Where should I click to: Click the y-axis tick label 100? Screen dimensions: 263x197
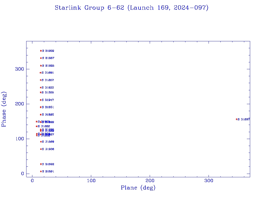(20, 139)
